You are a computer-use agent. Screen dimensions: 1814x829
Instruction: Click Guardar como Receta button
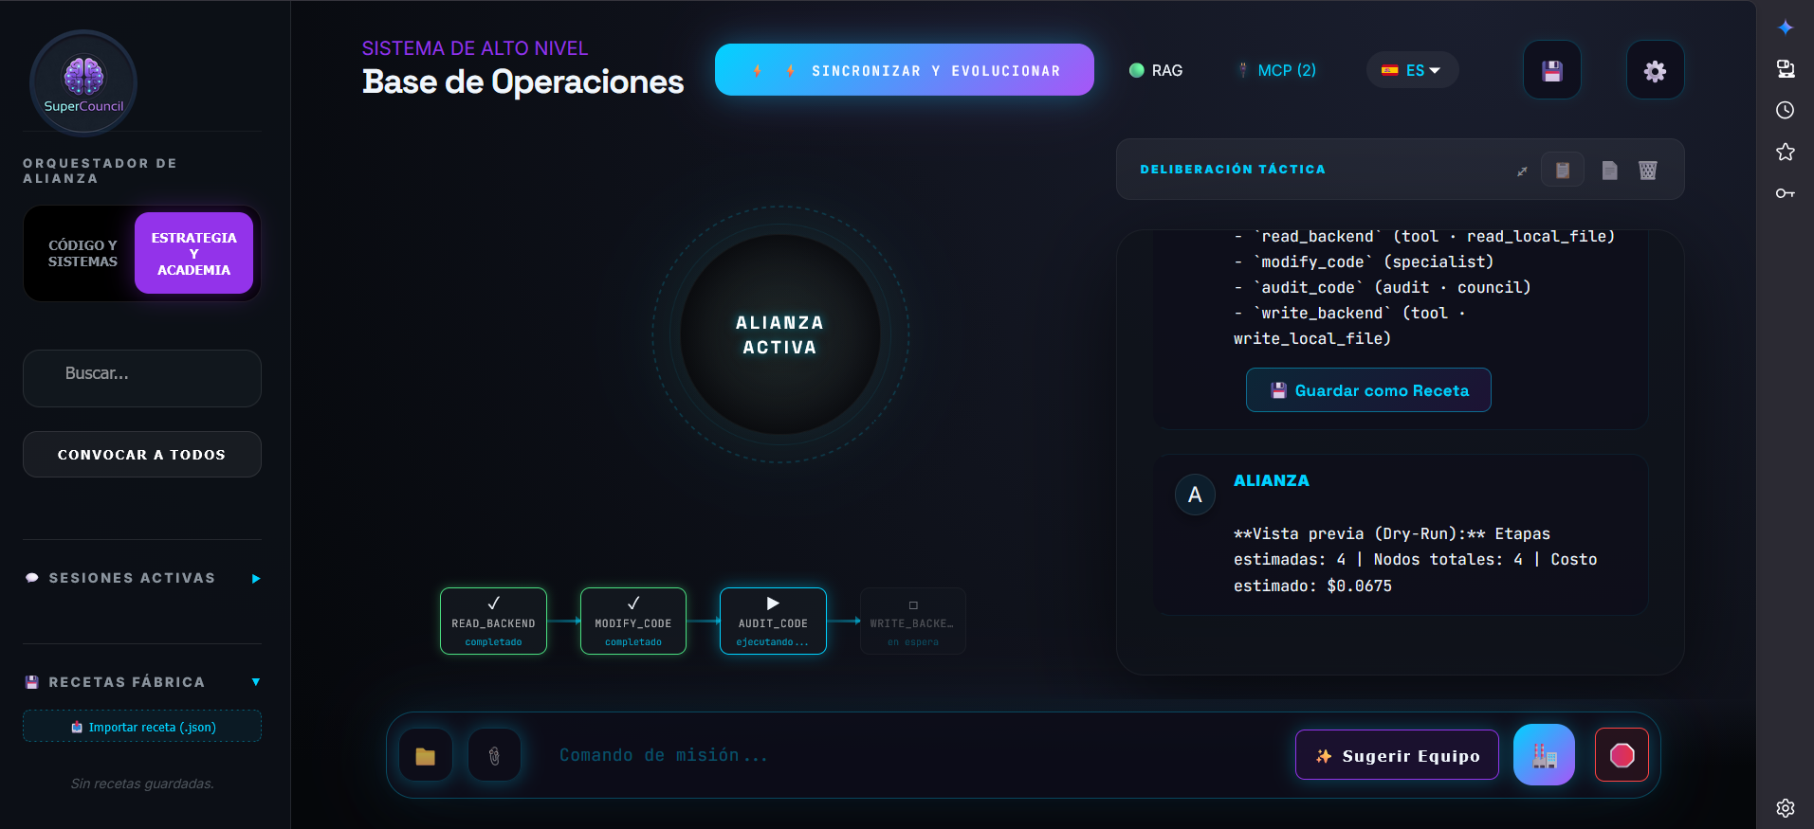pos(1368,390)
